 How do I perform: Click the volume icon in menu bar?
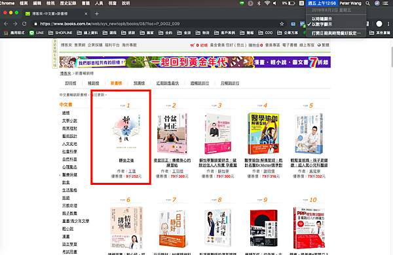274,3
